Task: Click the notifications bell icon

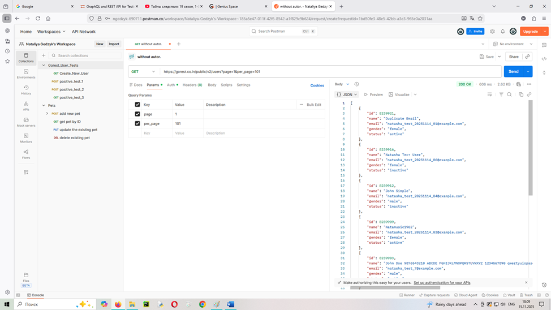Action: (502, 32)
